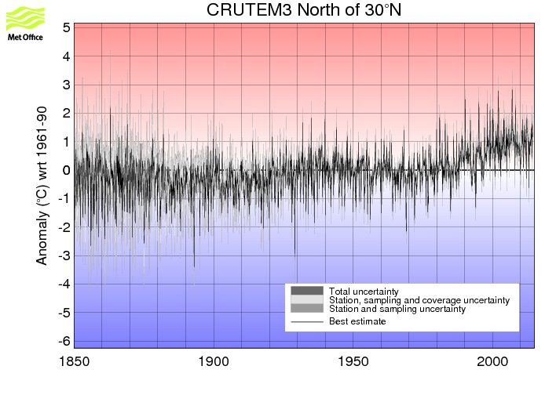Viewport: 556px width, 395px height.
Task: Click the y-axis tick label 5
Action: pyautogui.click(x=66, y=27)
